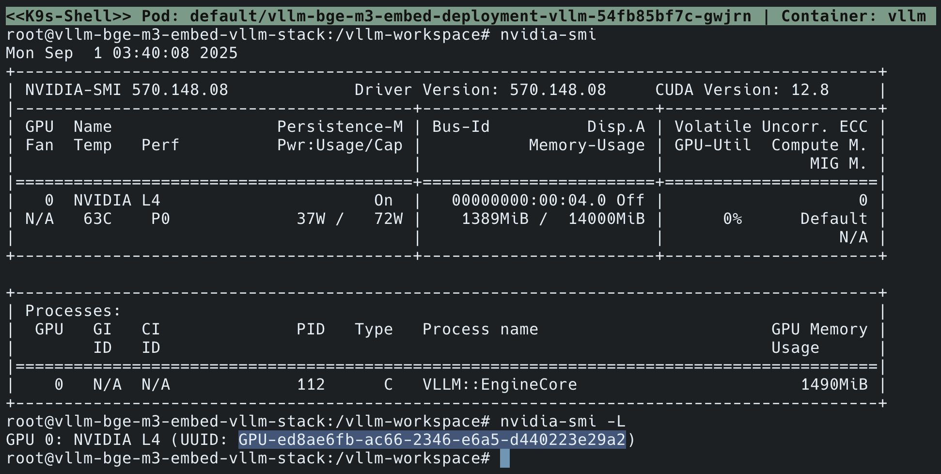The width and height of the screenshot is (941, 474).
Task: Click GPU name 'NVIDIA L4' in table row
Action: 117,201
